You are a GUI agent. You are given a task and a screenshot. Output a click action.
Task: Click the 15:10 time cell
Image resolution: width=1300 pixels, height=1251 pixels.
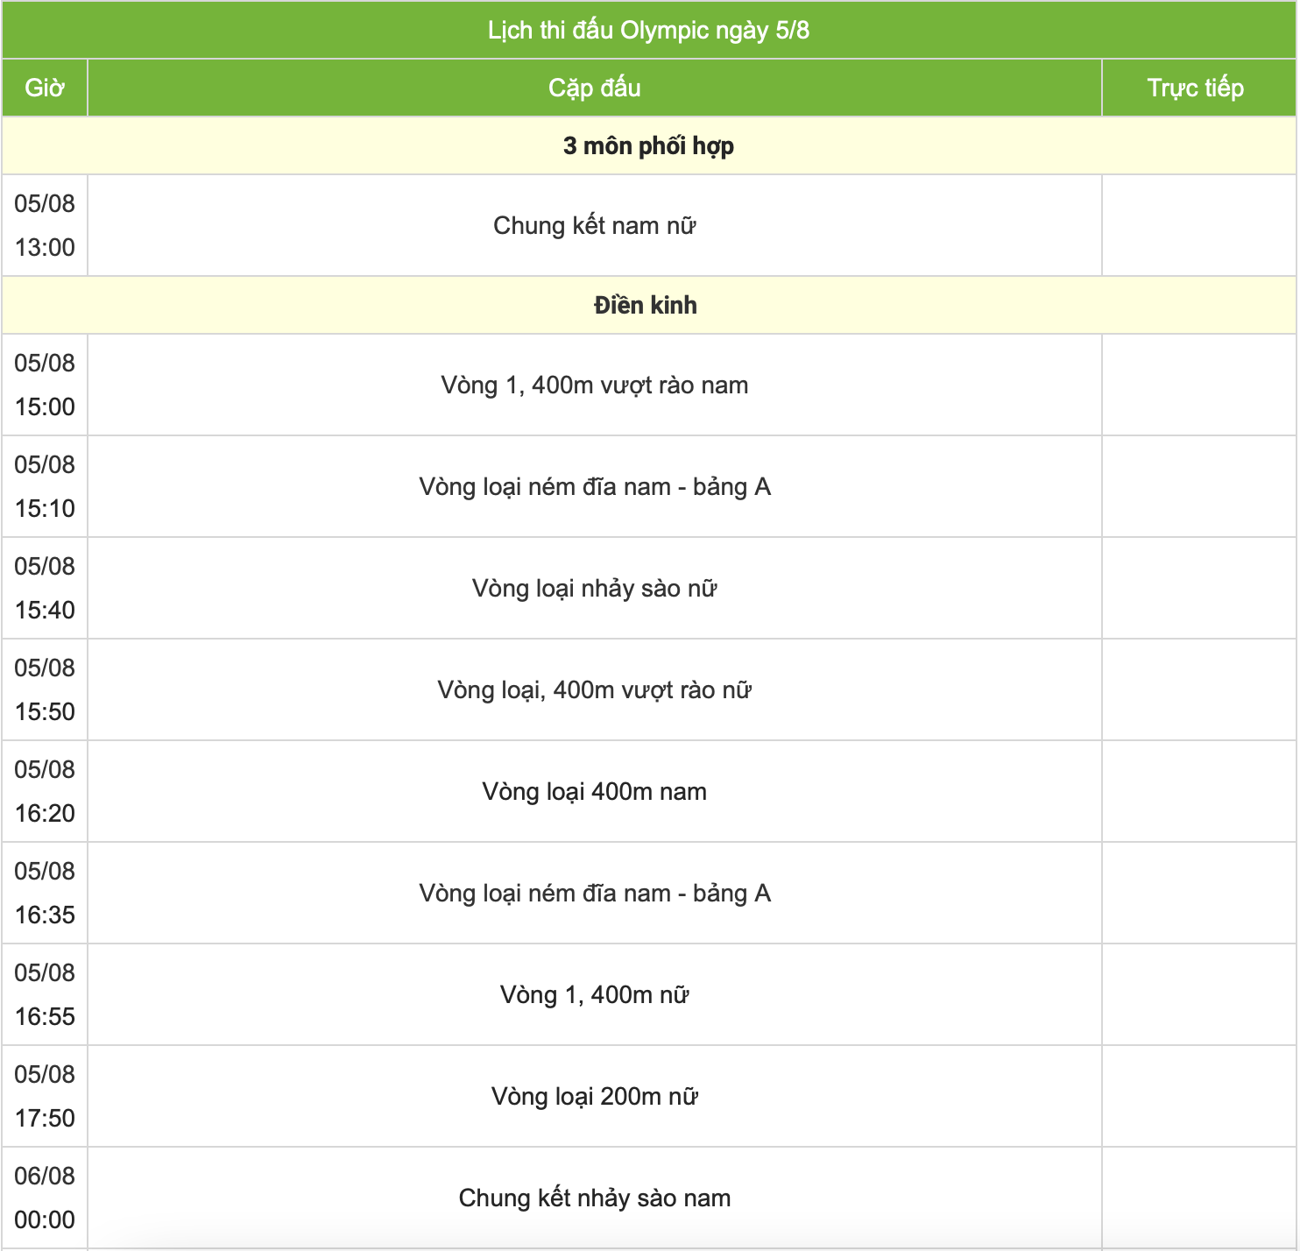(45, 486)
